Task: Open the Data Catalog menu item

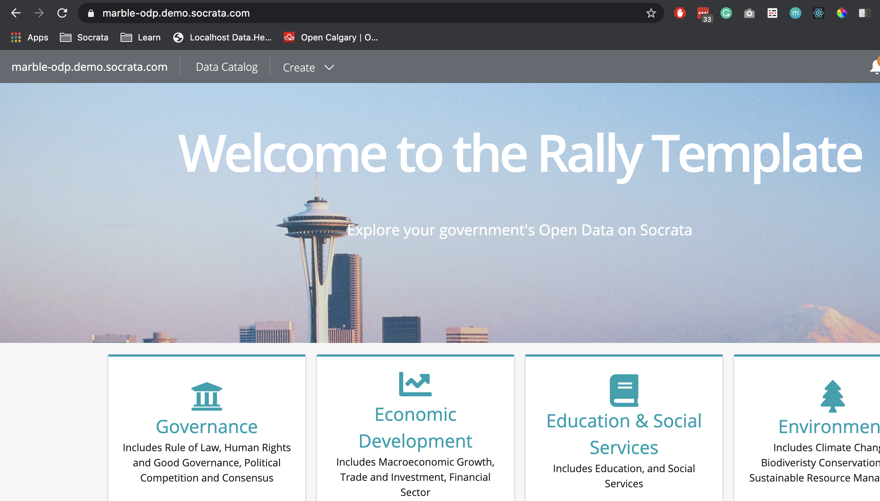Action: pyautogui.click(x=227, y=67)
